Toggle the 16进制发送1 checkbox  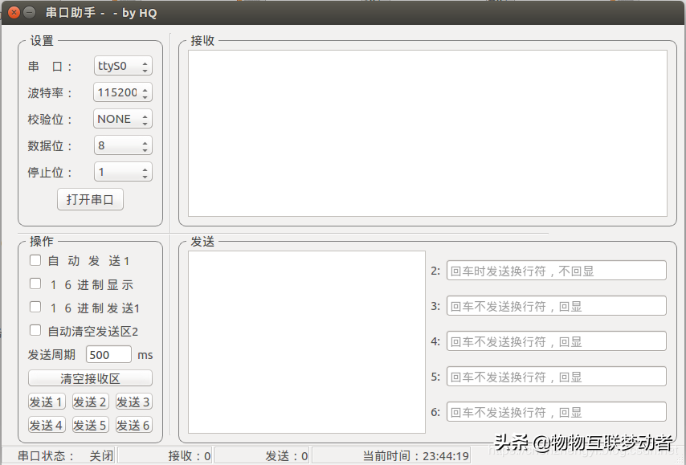coord(35,307)
